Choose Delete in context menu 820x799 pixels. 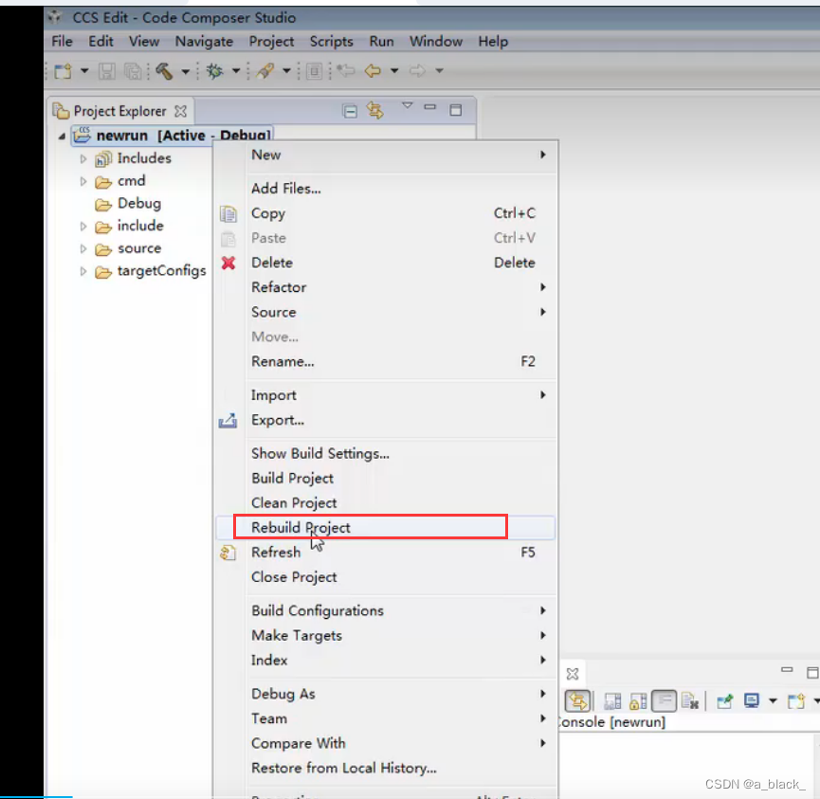pos(385,263)
